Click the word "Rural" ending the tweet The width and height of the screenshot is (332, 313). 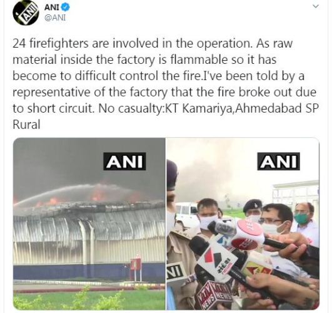[x=26, y=125]
